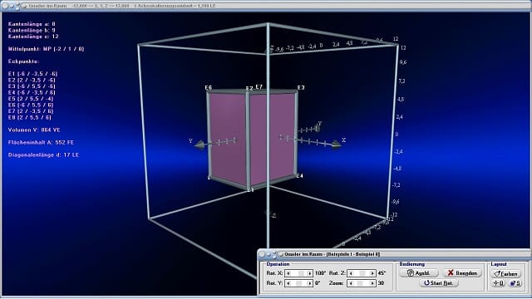This screenshot has width=532, height=299.
Task: Click the sphere S layout button
Action: click(x=515, y=283)
